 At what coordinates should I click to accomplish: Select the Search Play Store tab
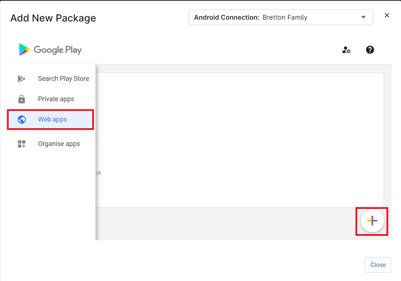click(x=63, y=78)
